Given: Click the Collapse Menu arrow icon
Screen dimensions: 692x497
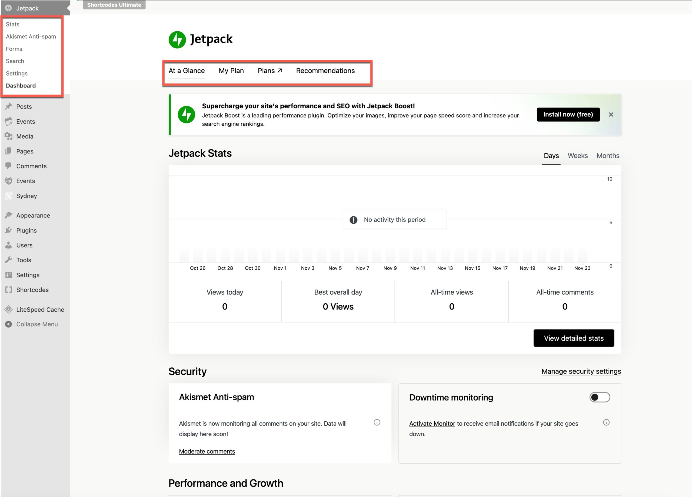Looking at the screenshot, I should [9, 324].
